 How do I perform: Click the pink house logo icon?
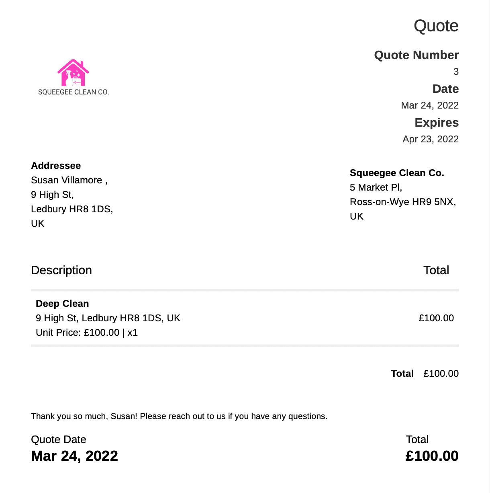(x=73, y=72)
